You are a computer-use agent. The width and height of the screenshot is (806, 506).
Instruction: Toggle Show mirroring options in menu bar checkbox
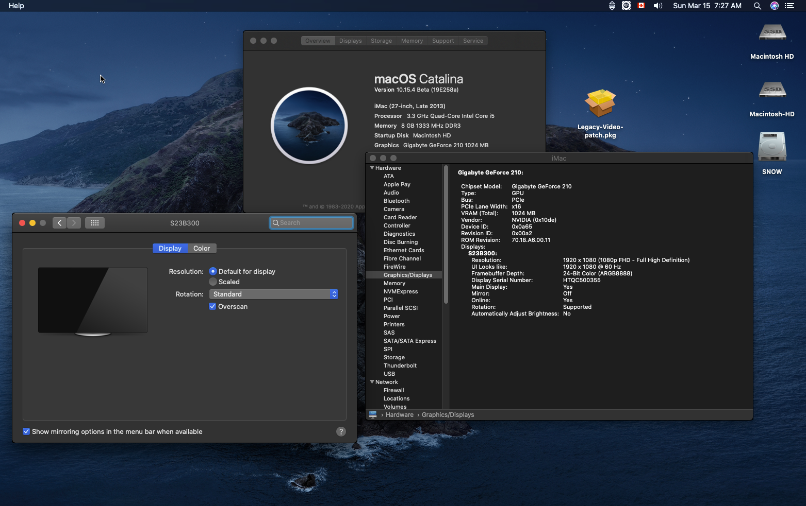pos(26,431)
